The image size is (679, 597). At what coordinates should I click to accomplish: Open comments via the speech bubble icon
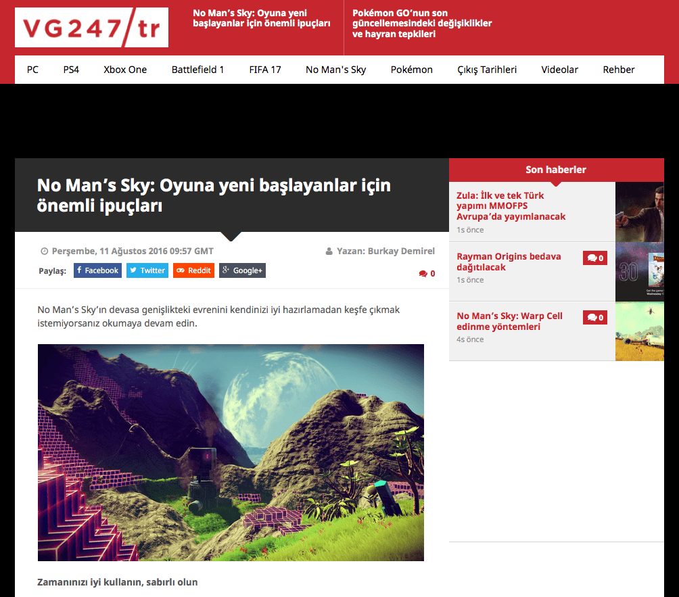(x=422, y=273)
